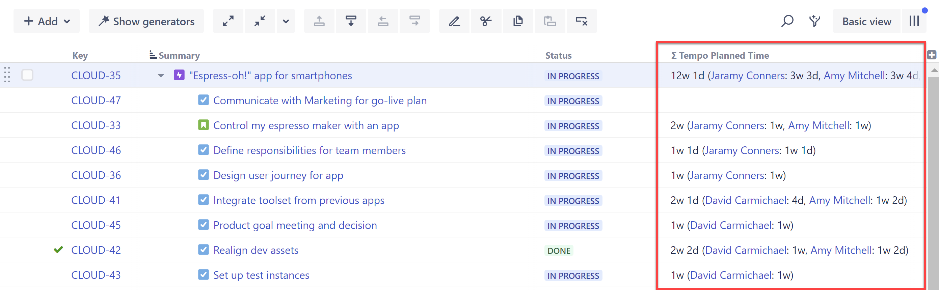This screenshot has height=290, width=939.
Task: Select the CLOUD-35 row checkbox
Action: pos(27,75)
